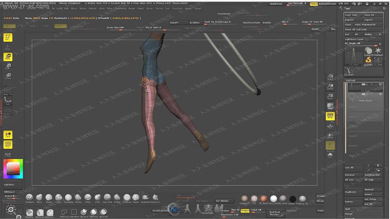Toggle the Project option under DynaMesh
390x219 pixels.
(245, 210)
